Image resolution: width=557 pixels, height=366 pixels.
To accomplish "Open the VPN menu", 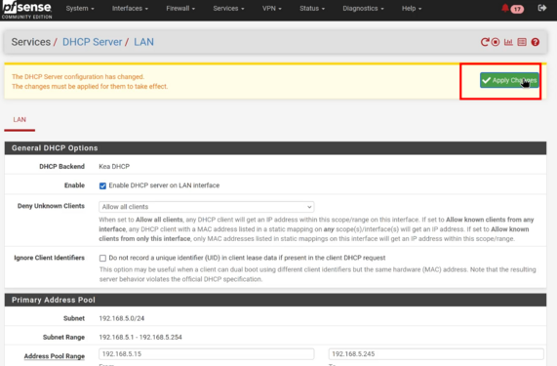I will coord(272,9).
